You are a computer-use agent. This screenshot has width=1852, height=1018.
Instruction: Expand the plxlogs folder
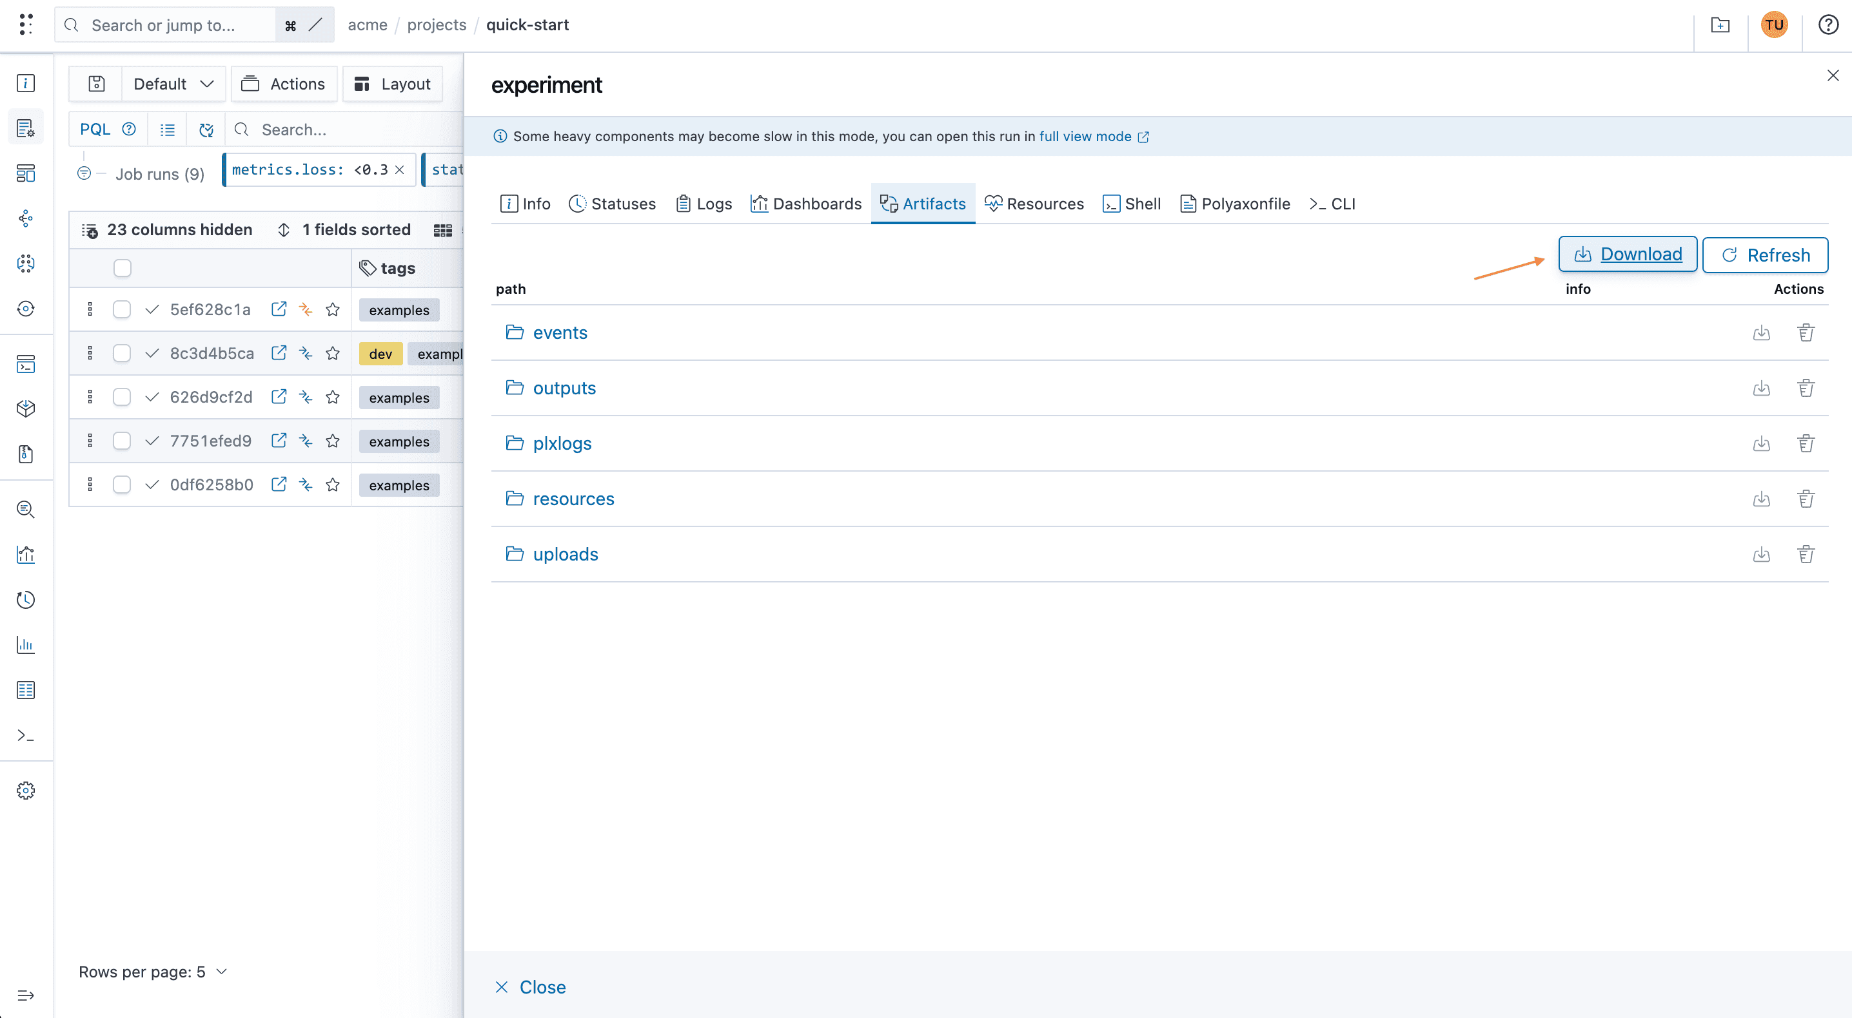coord(561,443)
